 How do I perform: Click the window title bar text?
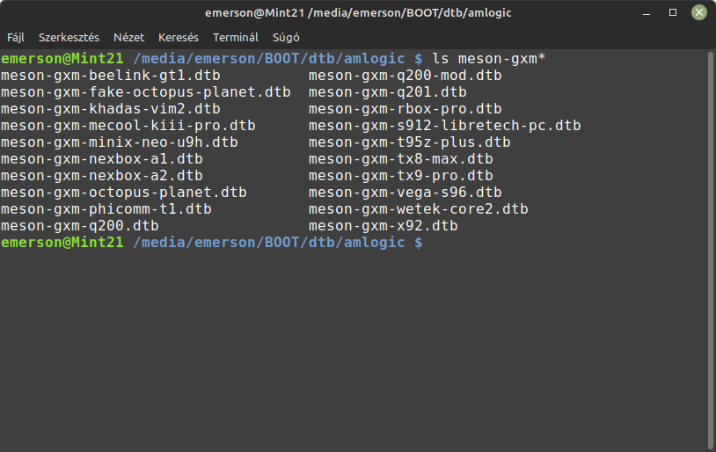point(358,13)
